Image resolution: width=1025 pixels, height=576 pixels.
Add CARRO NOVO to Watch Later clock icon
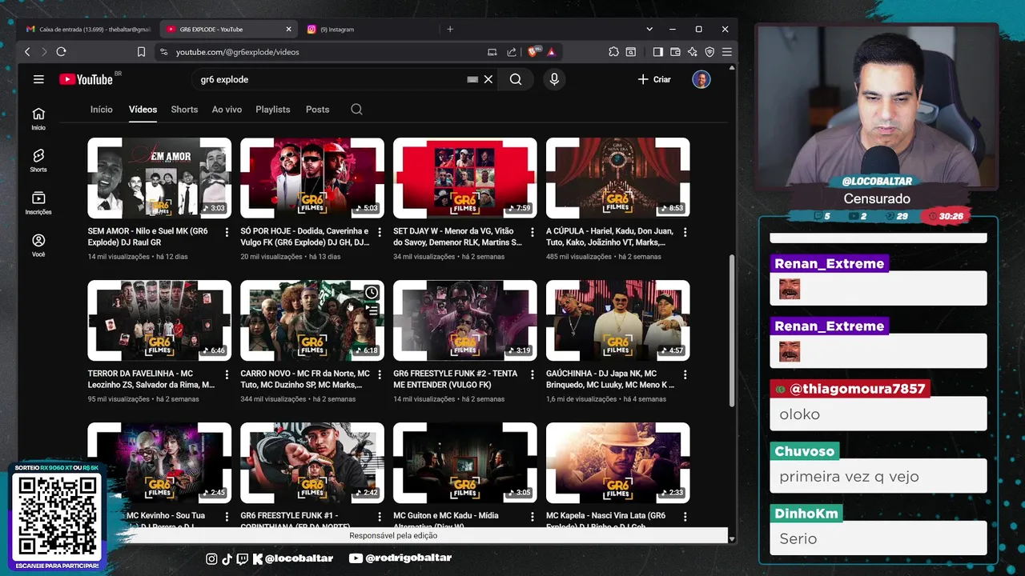pos(372,292)
